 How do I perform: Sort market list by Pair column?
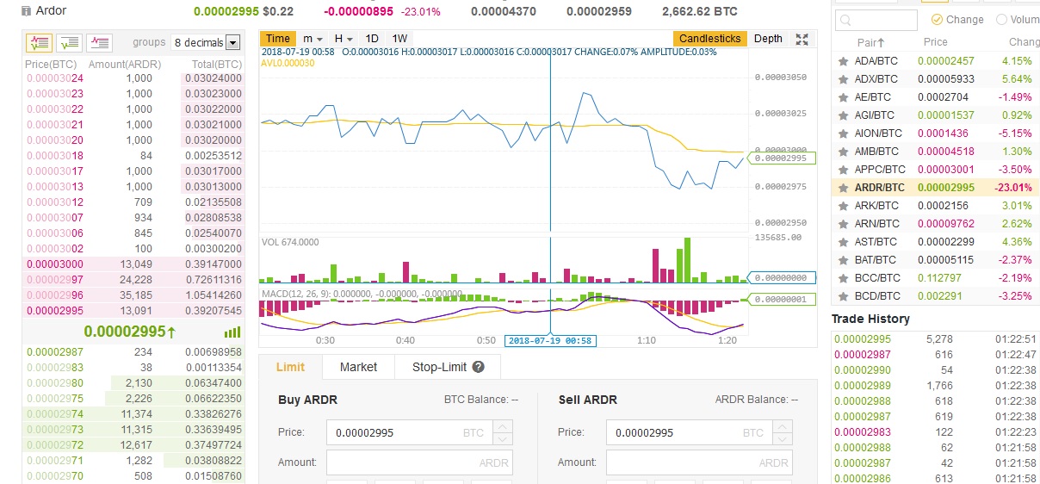click(x=870, y=42)
